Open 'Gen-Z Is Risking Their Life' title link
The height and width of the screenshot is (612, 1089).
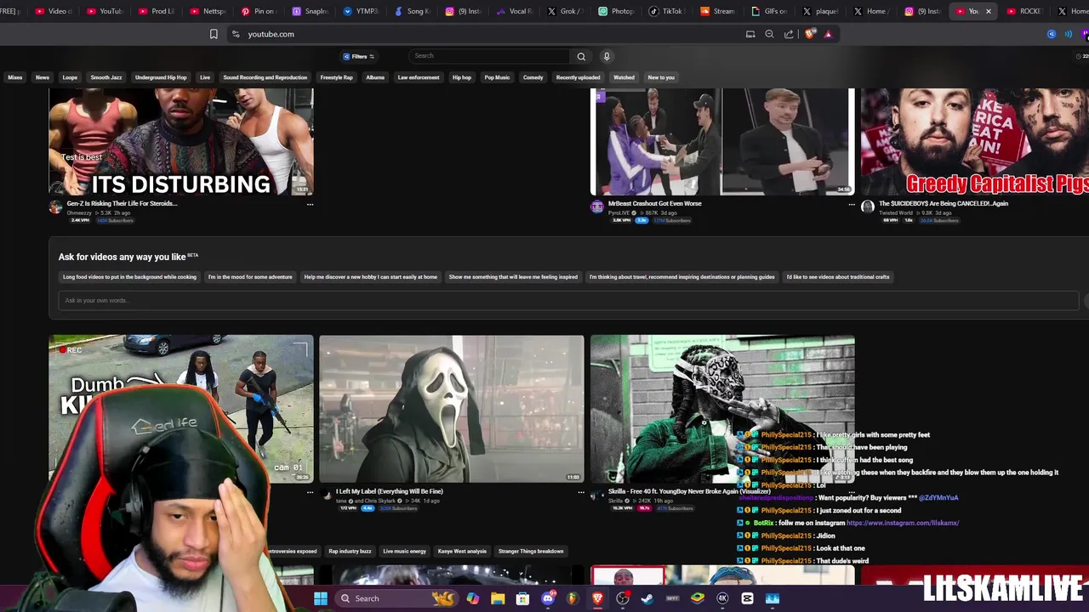(x=122, y=204)
